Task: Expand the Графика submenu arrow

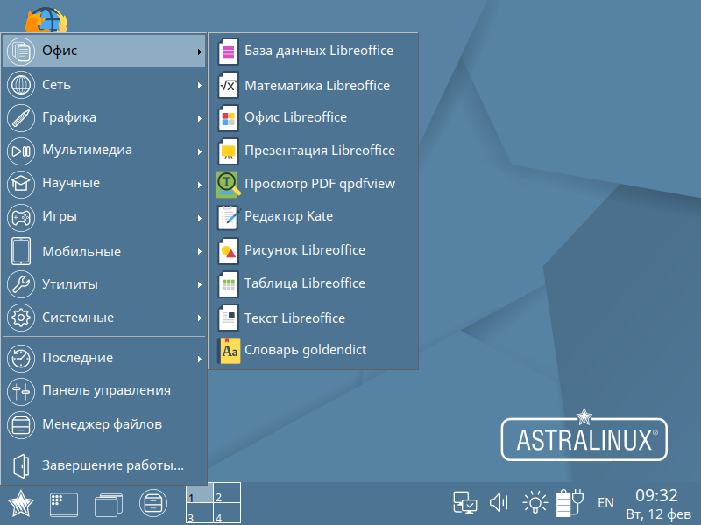Action: 200,118
